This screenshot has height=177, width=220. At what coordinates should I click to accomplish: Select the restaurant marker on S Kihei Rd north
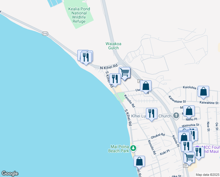(115, 79)
